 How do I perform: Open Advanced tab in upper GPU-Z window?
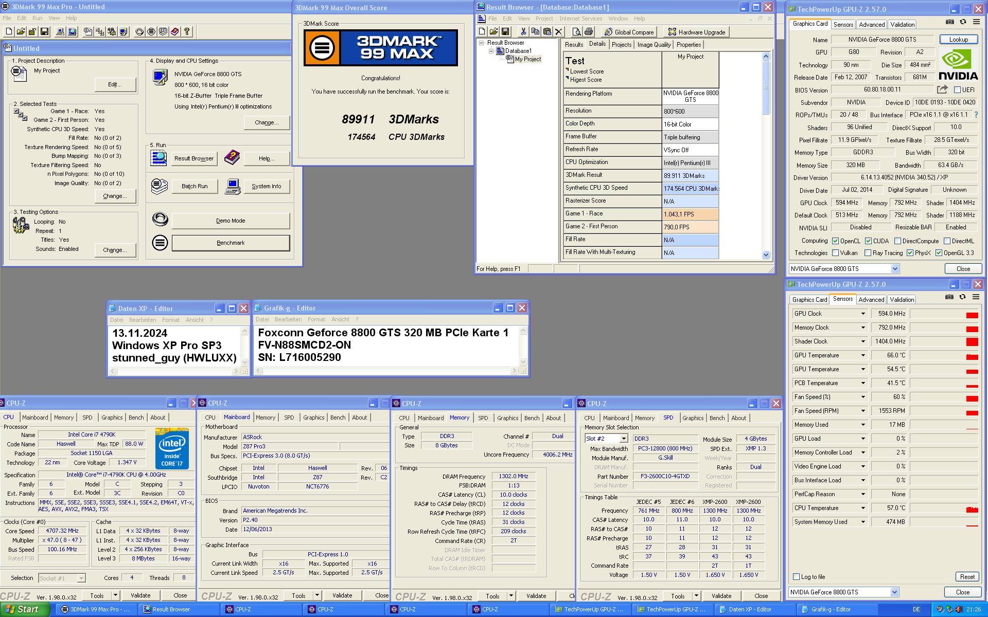pos(872,24)
